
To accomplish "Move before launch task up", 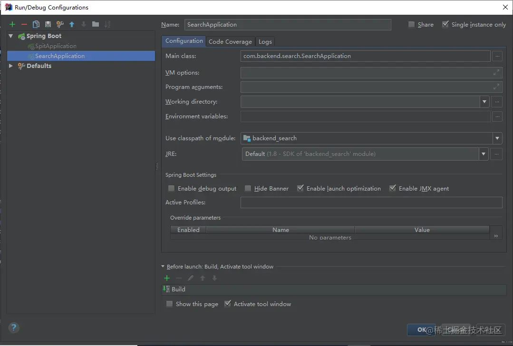I will tap(203, 278).
